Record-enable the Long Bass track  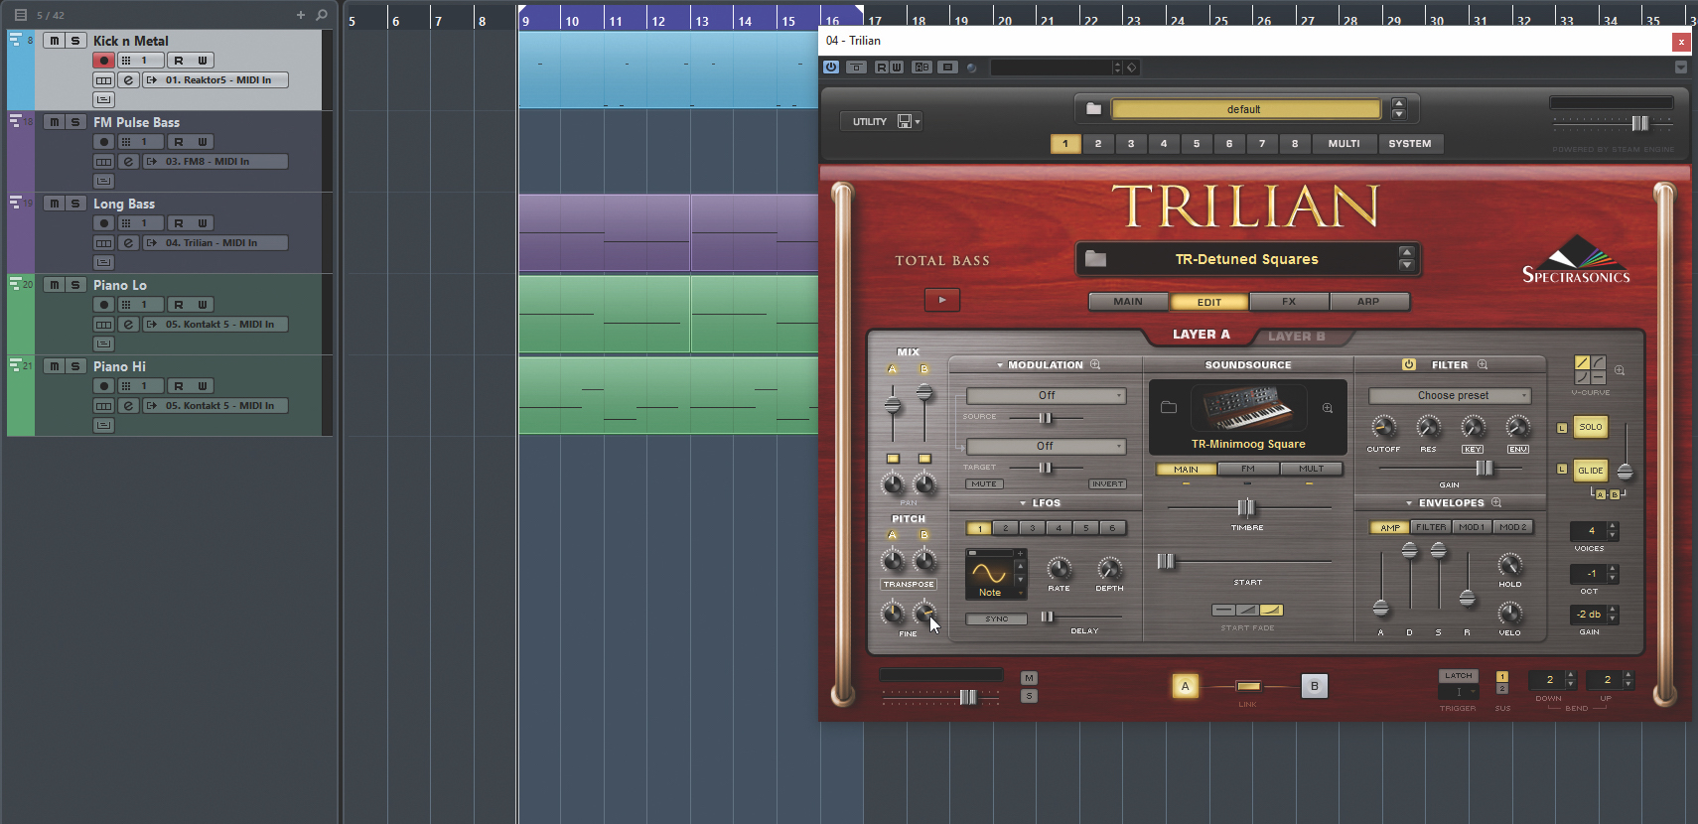103,223
